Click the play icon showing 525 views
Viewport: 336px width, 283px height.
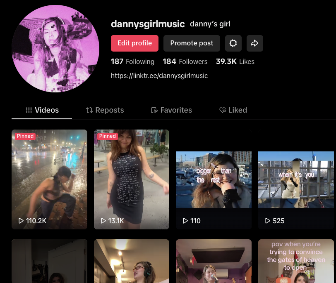click(x=268, y=221)
